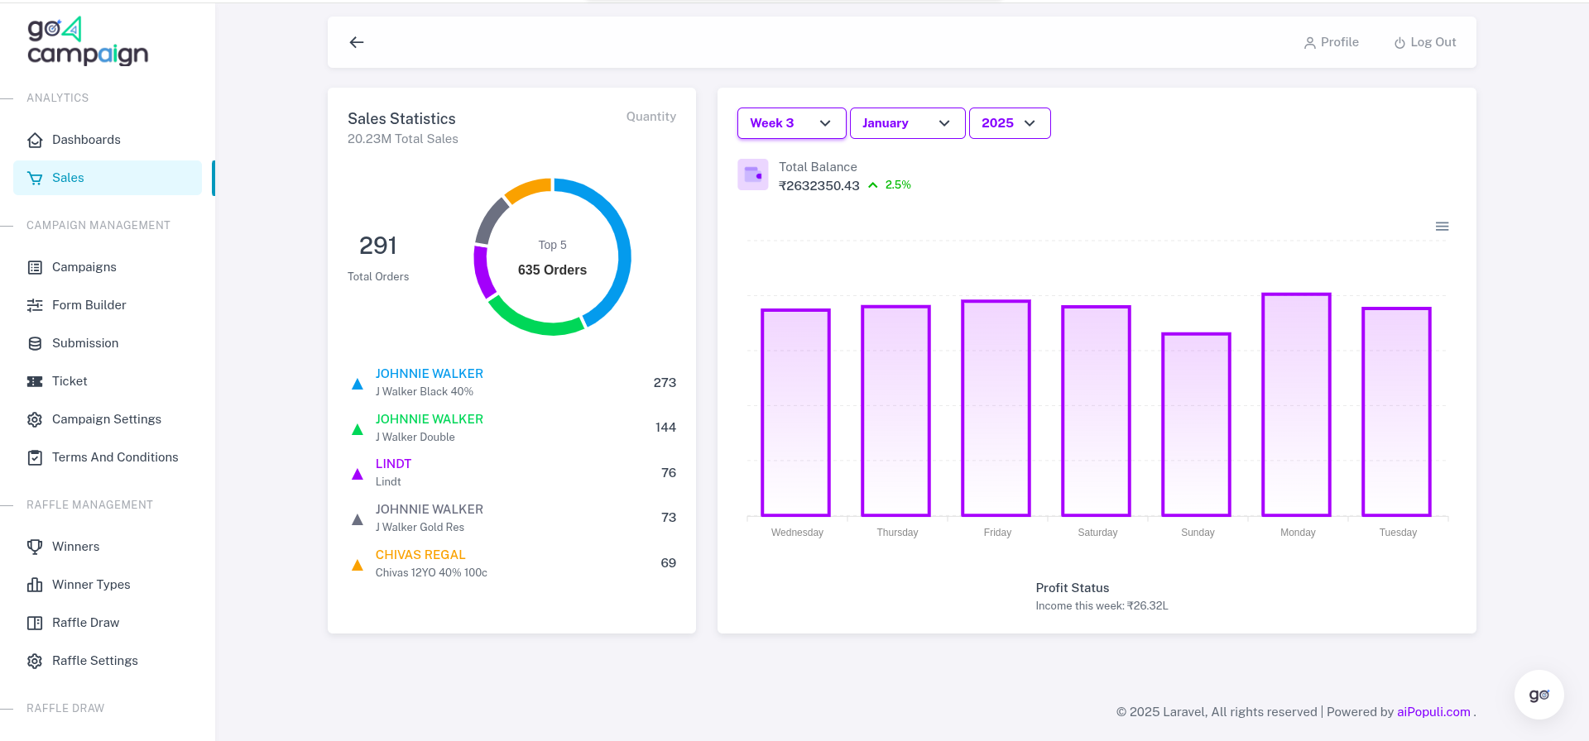This screenshot has height=741, width=1589.
Task: Click the 291 Total Orders value
Action: [378, 246]
